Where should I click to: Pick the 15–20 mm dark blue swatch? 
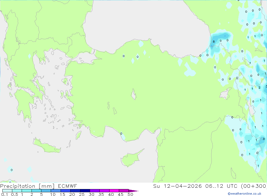click(x=65, y=191)
